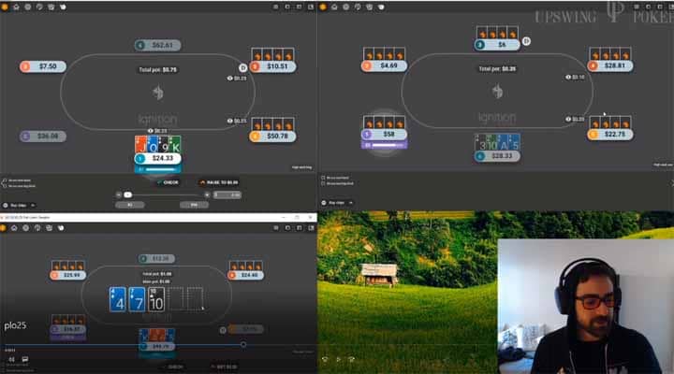The width and height of the screenshot is (674, 374).
Task: Click the hero's J Q 9 K hole cards
Action: point(158,144)
